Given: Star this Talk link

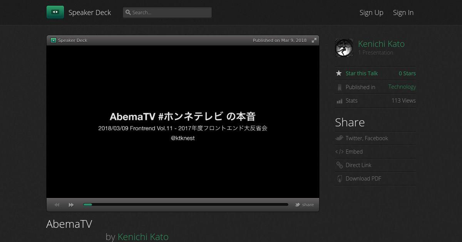Looking at the screenshot, I should click(x=362, y=73).
